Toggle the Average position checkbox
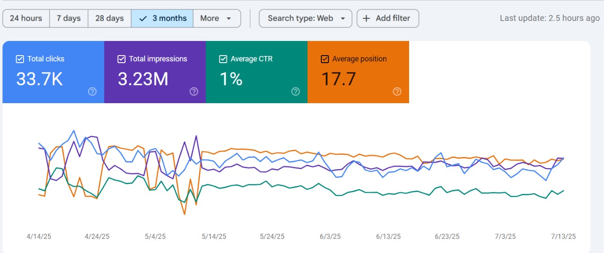 click(325, 59)
